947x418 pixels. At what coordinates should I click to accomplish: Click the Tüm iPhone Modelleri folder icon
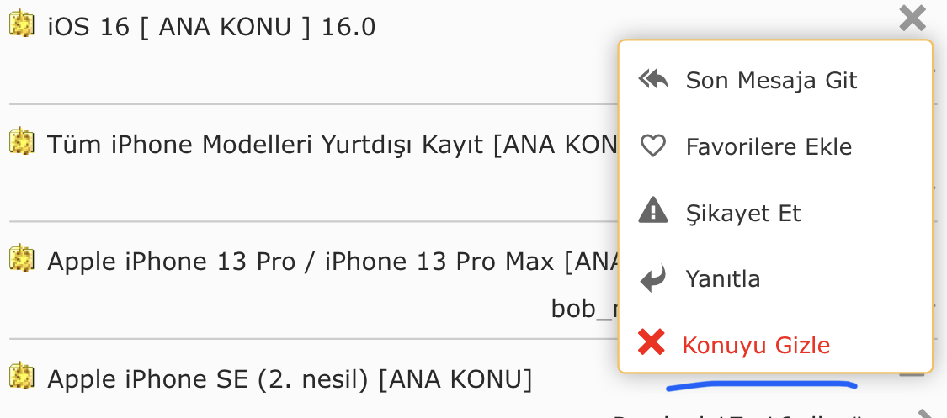coord(22,141)
